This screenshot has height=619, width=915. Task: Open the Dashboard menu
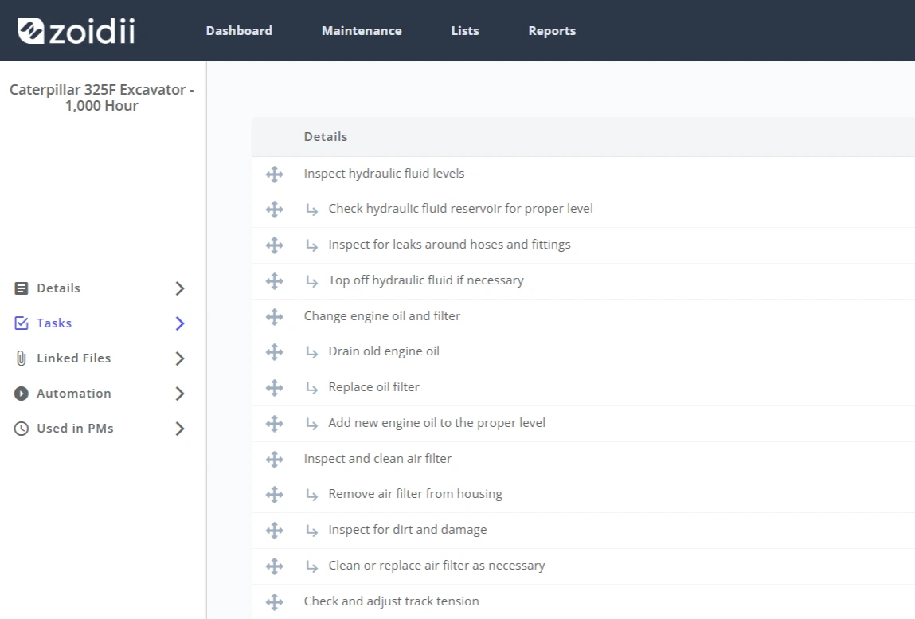point(239,31)
